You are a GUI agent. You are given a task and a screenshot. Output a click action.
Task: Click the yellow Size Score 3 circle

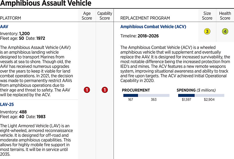[x=207, y=31]
